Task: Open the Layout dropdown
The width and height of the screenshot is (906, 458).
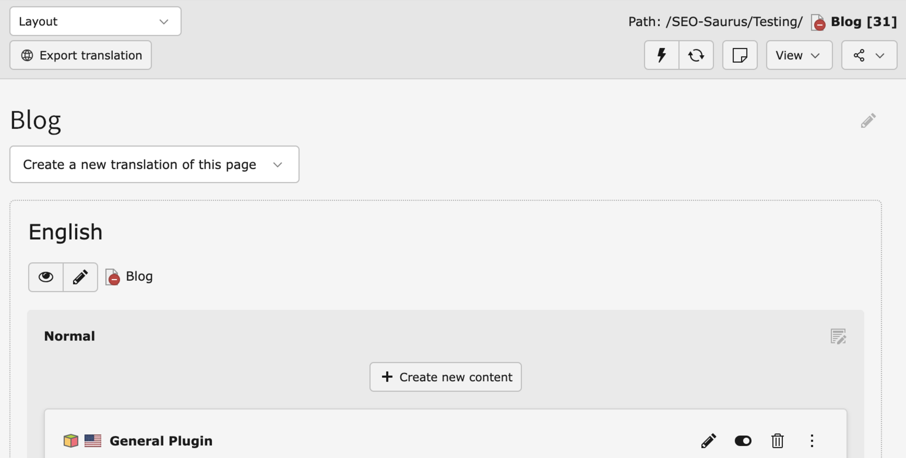Action: (95, 21)
